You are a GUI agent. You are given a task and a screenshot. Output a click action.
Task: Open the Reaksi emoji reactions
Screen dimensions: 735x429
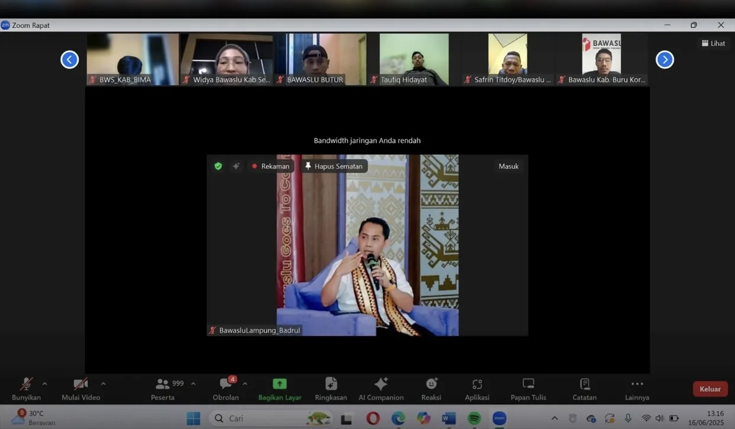[x=431, y=389]
